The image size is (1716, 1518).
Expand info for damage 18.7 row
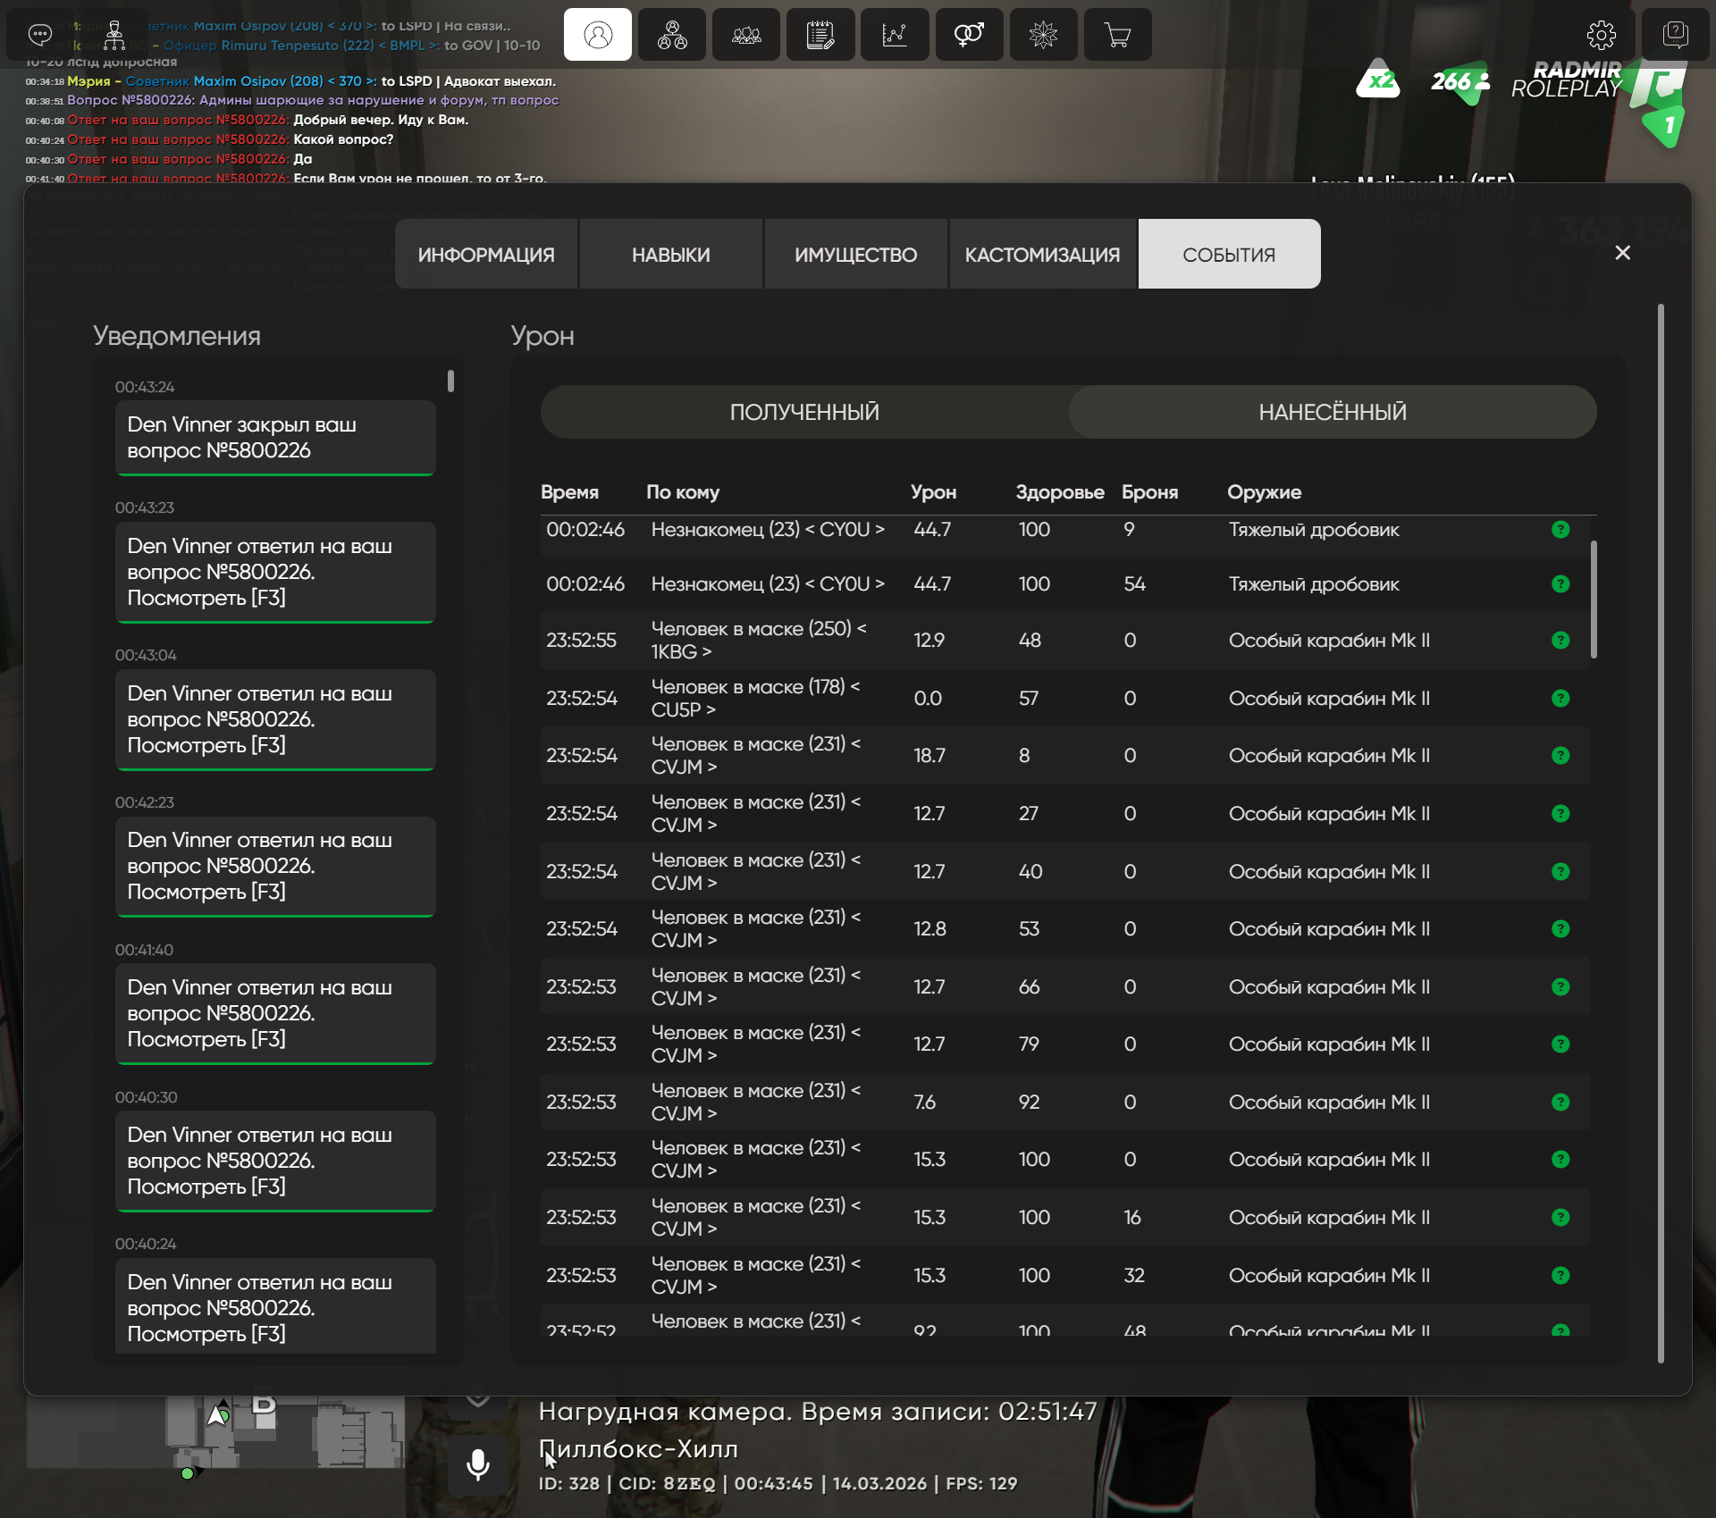[x=1560, y=756]
